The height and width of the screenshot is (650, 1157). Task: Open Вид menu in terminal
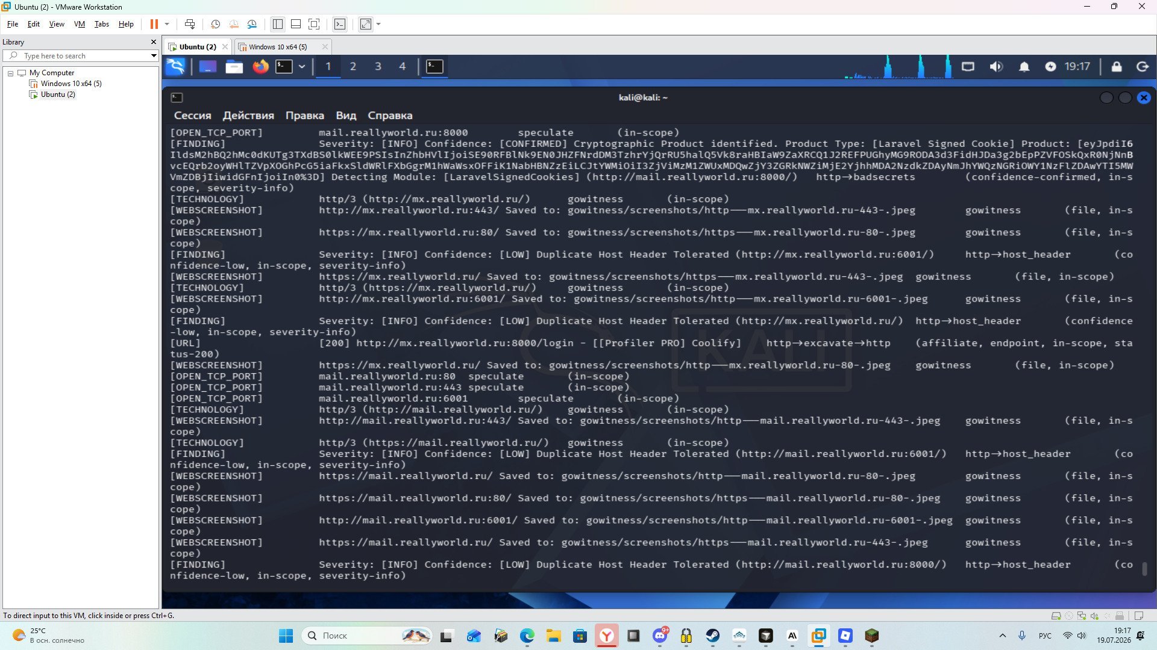click(x=346, y=116)
